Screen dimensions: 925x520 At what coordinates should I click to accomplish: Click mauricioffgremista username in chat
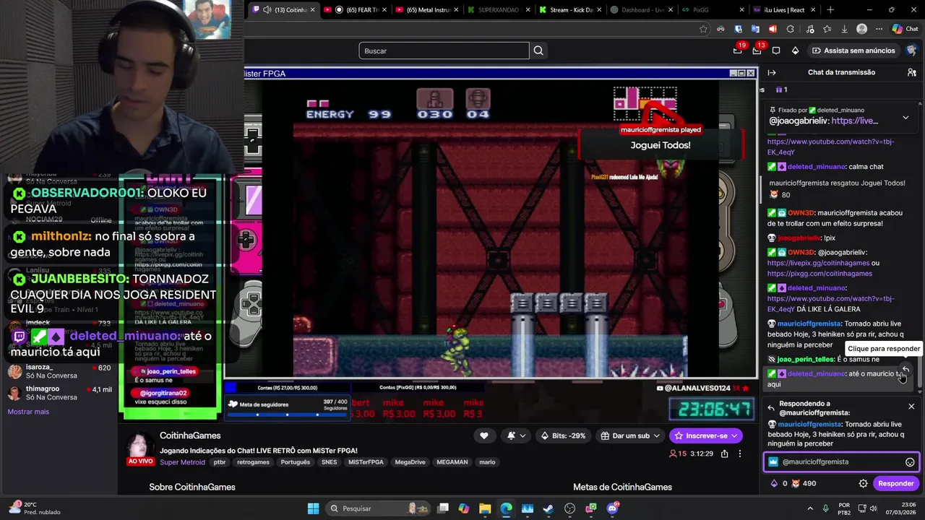pos(809,324)
